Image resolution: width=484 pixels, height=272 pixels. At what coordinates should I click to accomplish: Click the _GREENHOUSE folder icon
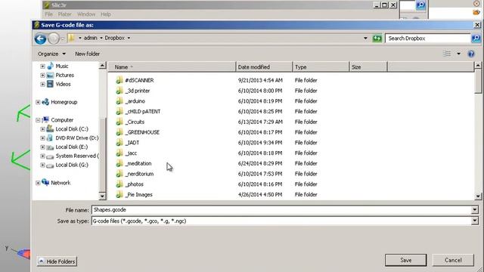(119, 132)
